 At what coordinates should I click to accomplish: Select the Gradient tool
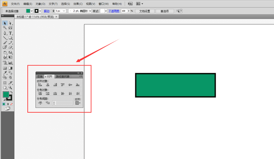[10, 68]
